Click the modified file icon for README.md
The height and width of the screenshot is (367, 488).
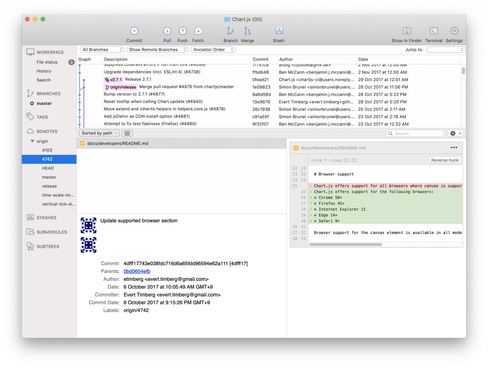point(82,143)
